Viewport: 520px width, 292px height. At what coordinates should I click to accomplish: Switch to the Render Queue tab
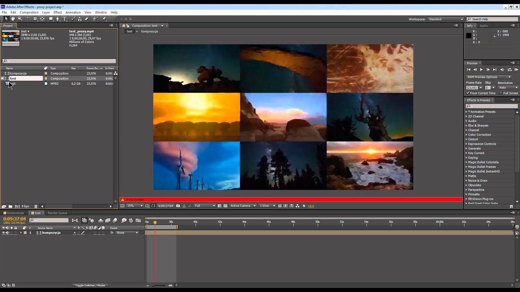coord(57,213)
